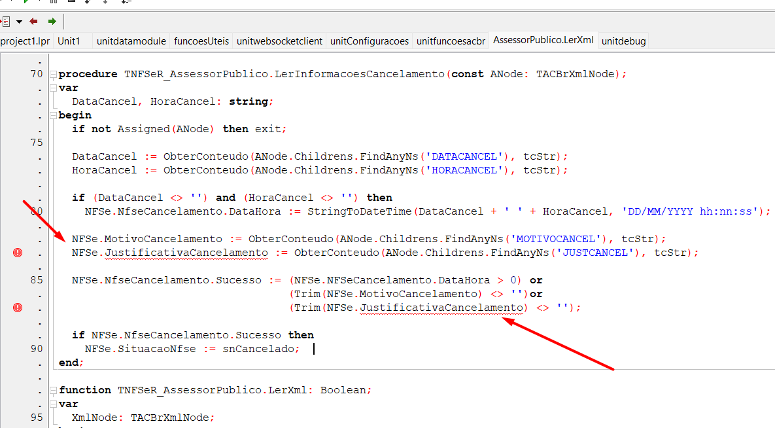775x428 pixels.
Task: Switch to the Unit1 tab
Action: tap(69, 41)
